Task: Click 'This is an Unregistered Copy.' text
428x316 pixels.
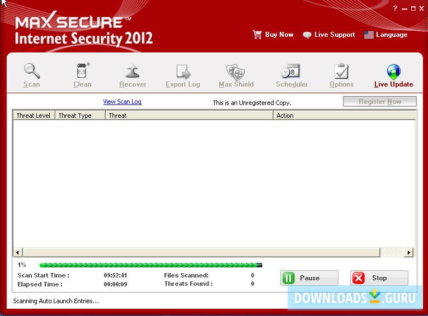Action: coord(252,103)
